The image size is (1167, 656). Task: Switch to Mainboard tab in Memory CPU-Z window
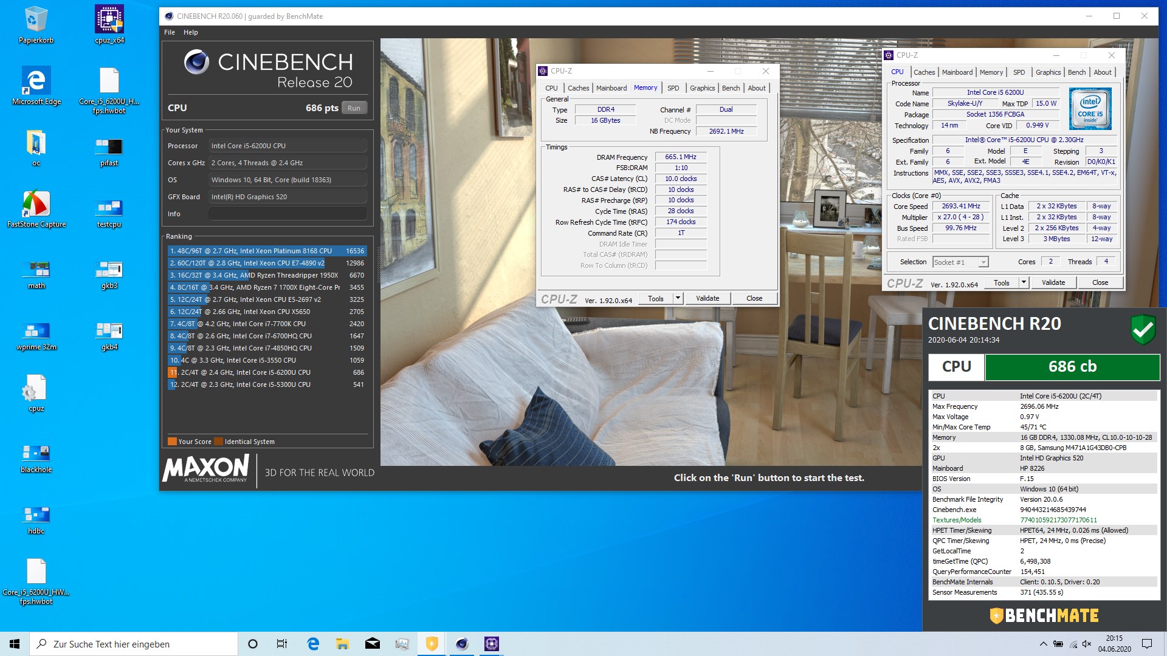(x=611, y=88)
